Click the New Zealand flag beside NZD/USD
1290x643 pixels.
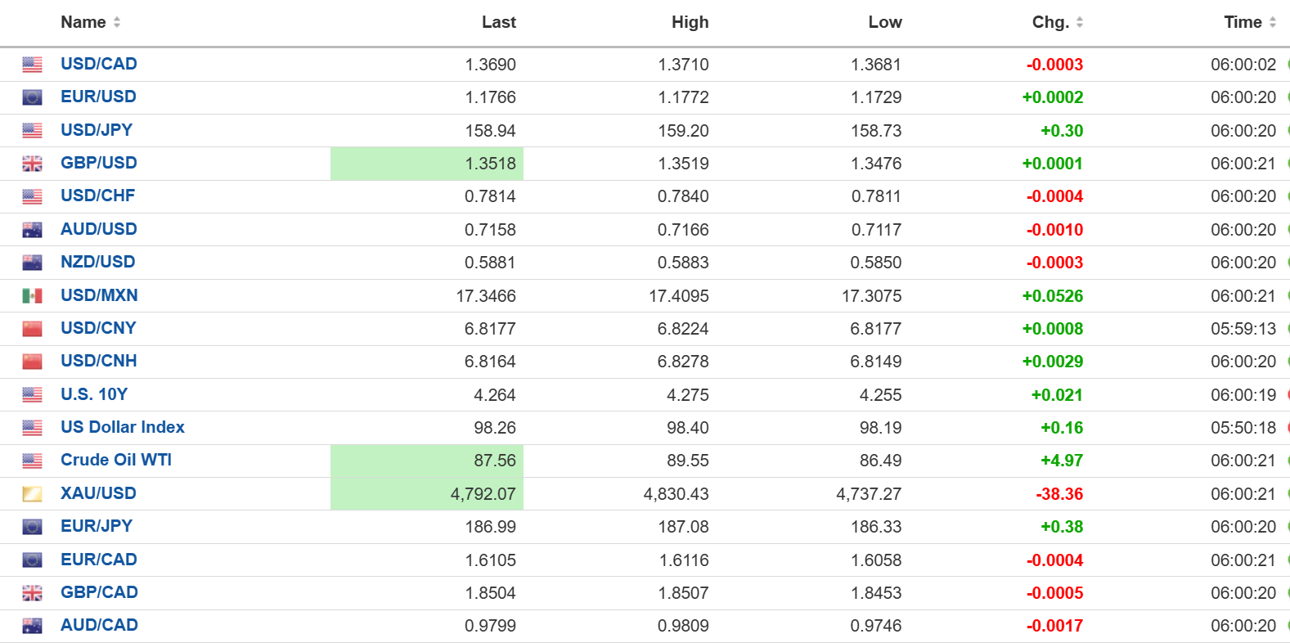pos(32,263)
